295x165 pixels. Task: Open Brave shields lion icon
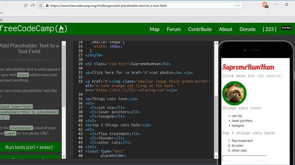[265, 5]
